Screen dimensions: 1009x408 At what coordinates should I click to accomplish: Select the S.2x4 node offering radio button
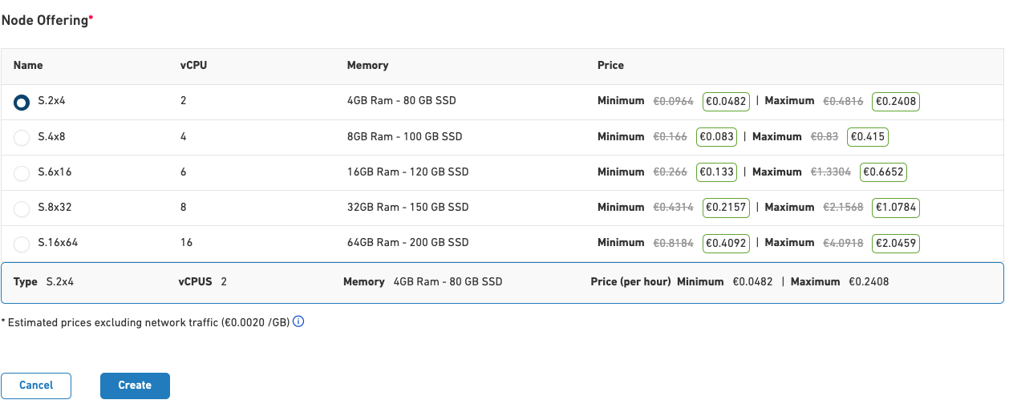(x=22, y=103)
